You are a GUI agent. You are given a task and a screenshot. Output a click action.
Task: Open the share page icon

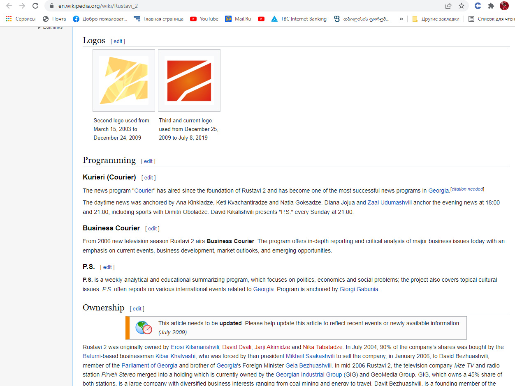click(448, 6)
